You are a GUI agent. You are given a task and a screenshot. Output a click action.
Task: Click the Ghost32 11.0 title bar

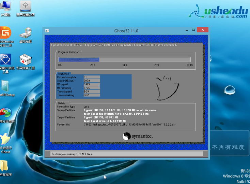[126, 31]
